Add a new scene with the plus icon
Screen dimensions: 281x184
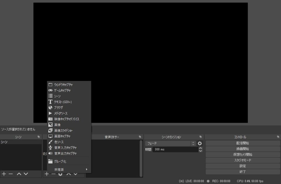4,174
